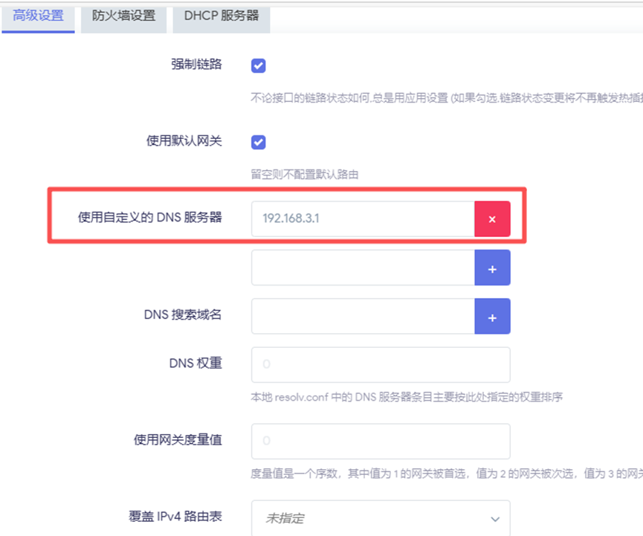This screenshot has width=643, height=536.
Task: Go to the DHCP 服务器 tab
Action: tap(222, 16)
